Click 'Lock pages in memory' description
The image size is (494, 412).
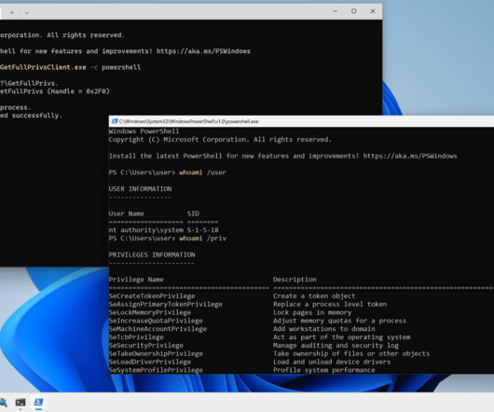pyautogui.click(x=312, y=312)
